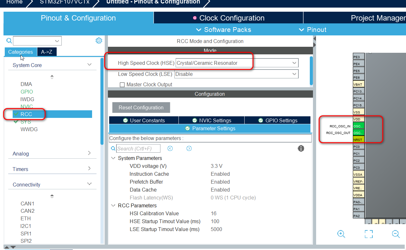
Task: Select pin PC0 on the chip
Action: 359,147
